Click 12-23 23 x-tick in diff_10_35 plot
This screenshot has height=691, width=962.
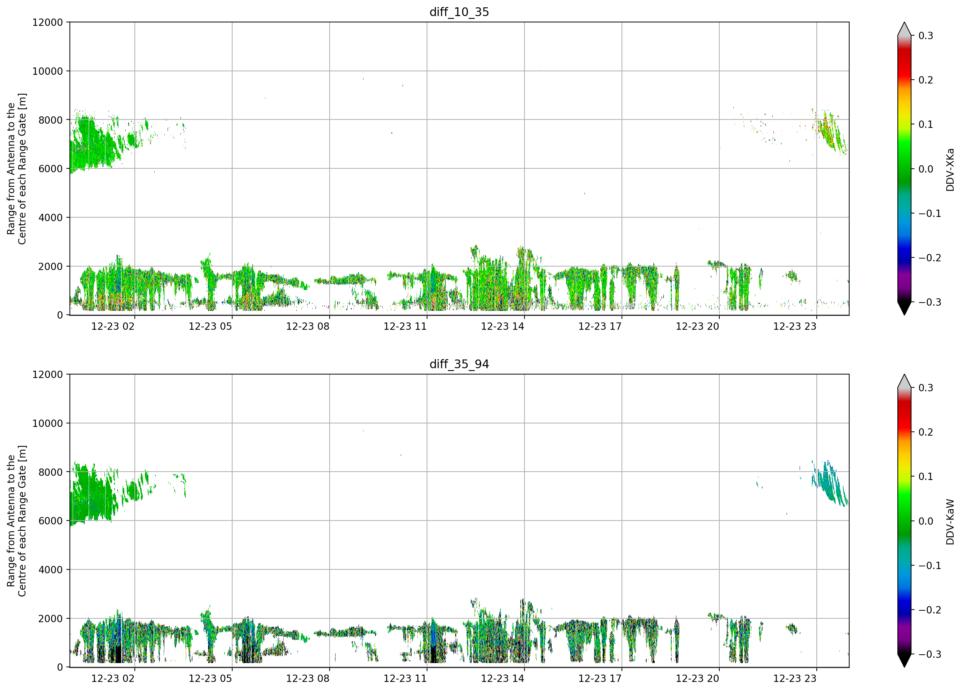coord(795,326)
